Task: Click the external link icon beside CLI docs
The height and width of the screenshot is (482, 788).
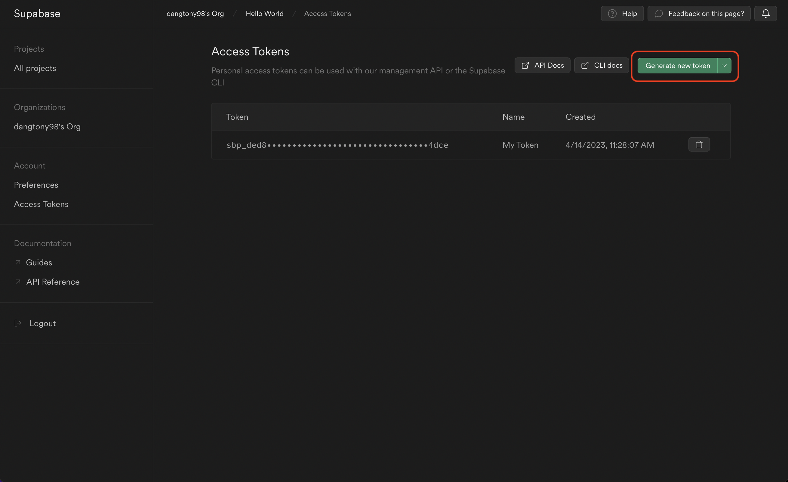Action: [585, 65]
